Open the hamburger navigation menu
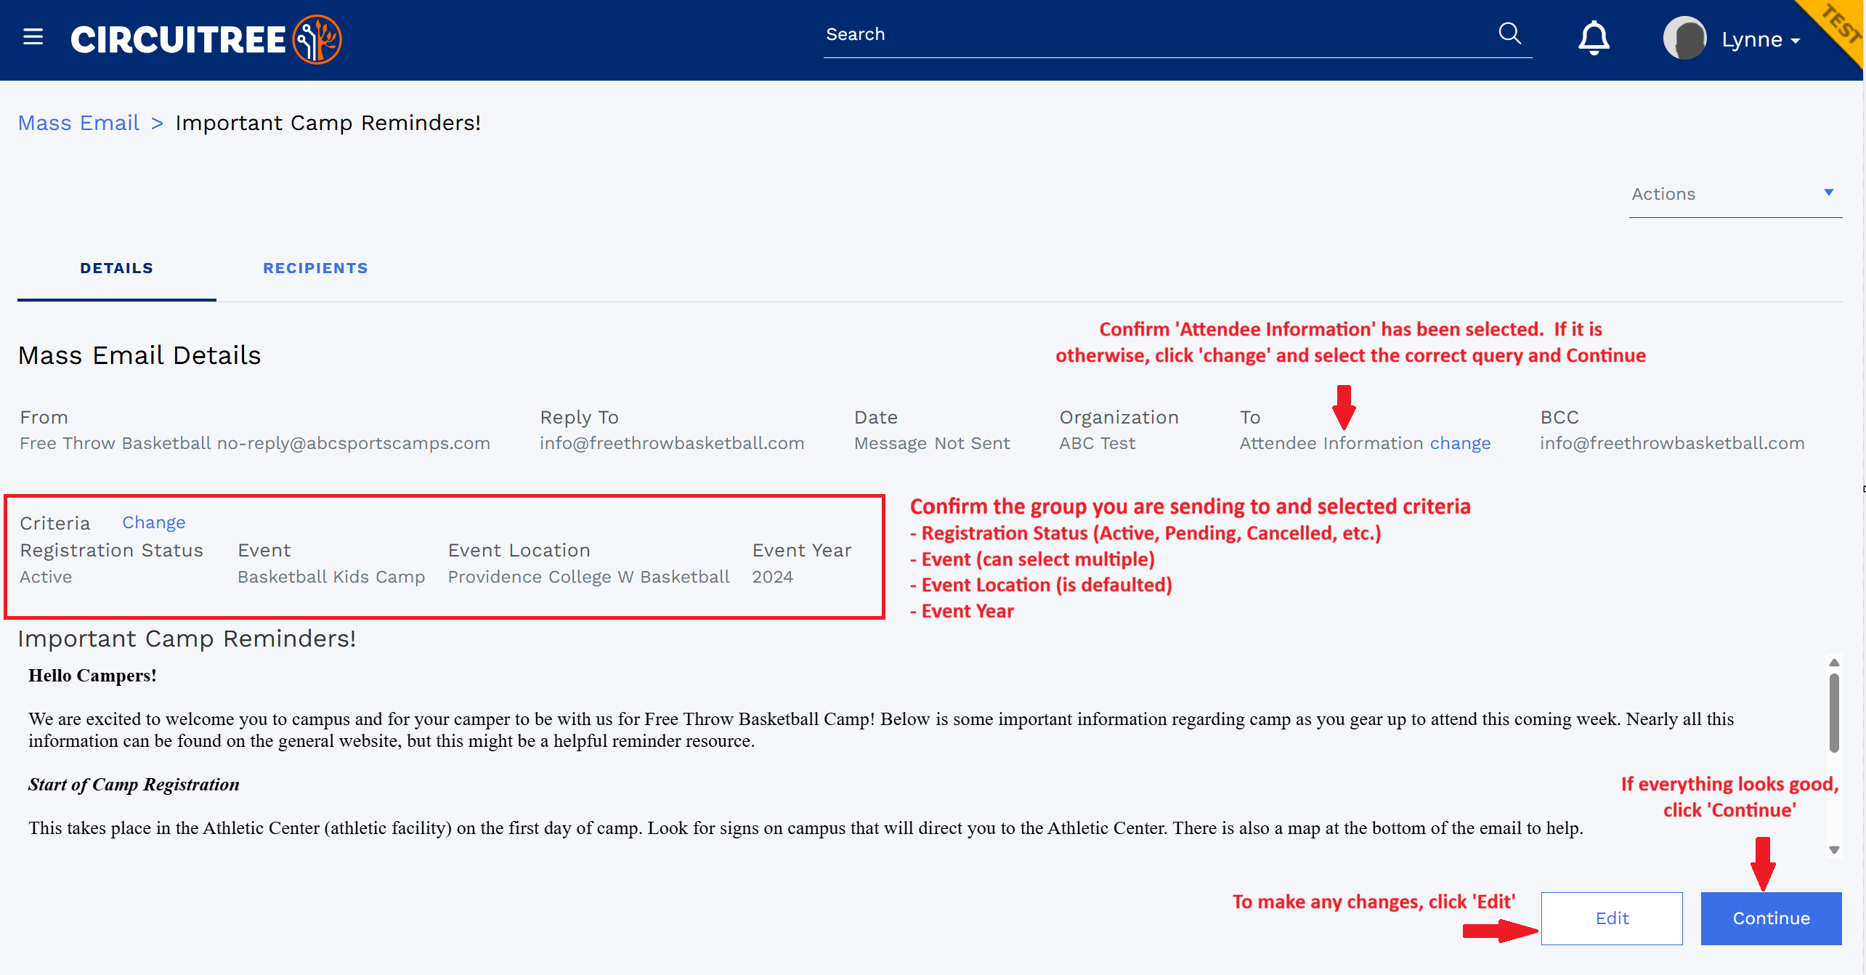This screenshot has width=1866, height=975. pos(33,37)
